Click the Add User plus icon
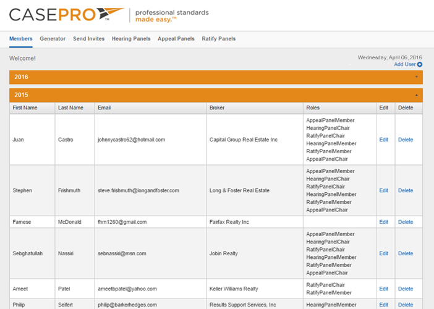 click(420, 64)
